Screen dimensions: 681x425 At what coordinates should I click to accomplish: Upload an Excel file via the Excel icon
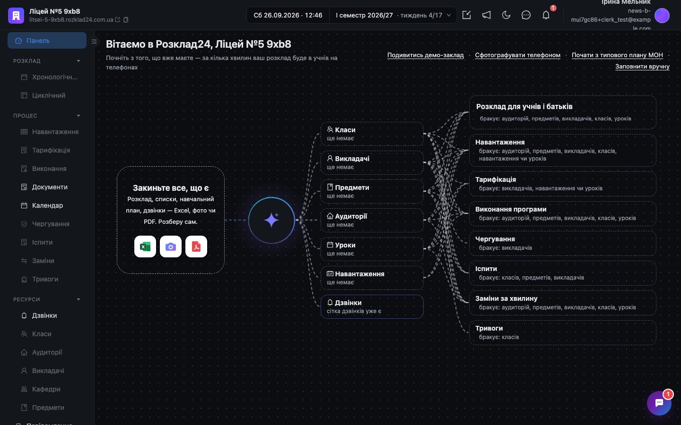145,246
